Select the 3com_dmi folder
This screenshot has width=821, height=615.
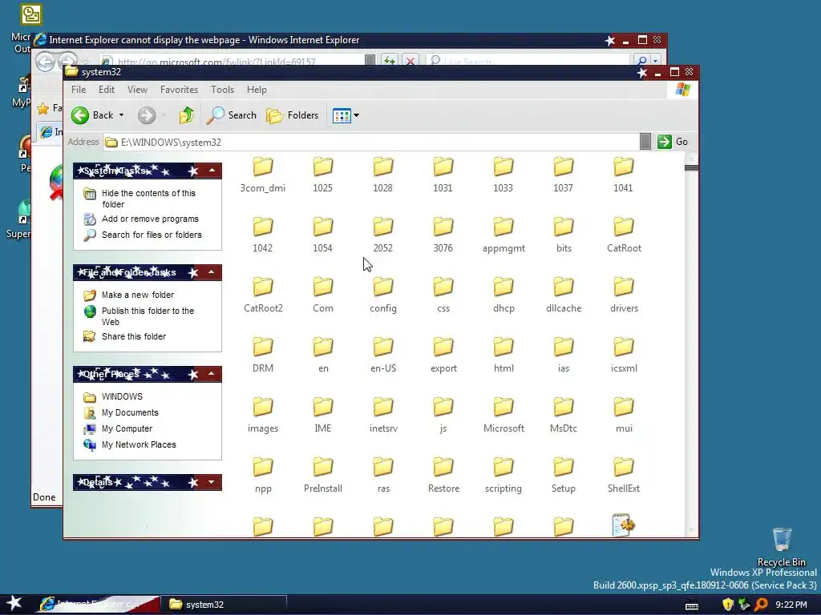(263, 175)
